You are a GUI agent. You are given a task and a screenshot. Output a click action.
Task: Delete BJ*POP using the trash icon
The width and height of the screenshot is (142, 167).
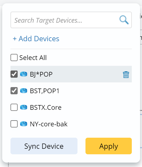click(126, 75)
